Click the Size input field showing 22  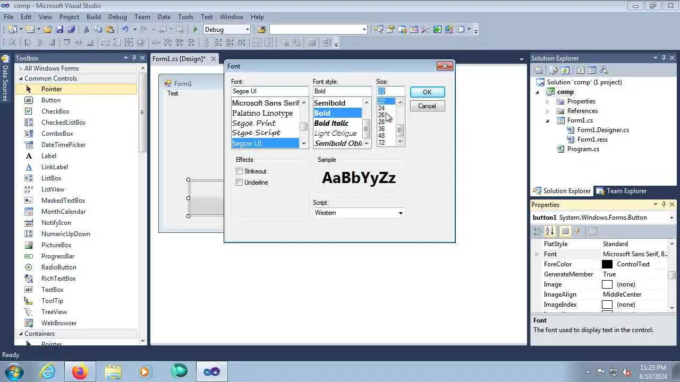point(390,91)
